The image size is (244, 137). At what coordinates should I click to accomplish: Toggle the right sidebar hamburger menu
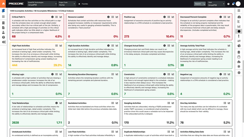click(x=239, y=11)
